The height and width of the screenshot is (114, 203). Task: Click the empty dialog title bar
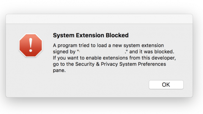(99, 19)
